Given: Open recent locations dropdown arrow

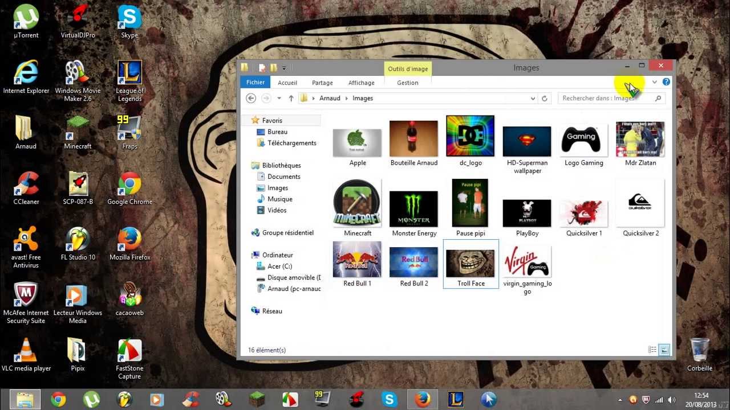Looking at the screenshot, I should [279, 99].
